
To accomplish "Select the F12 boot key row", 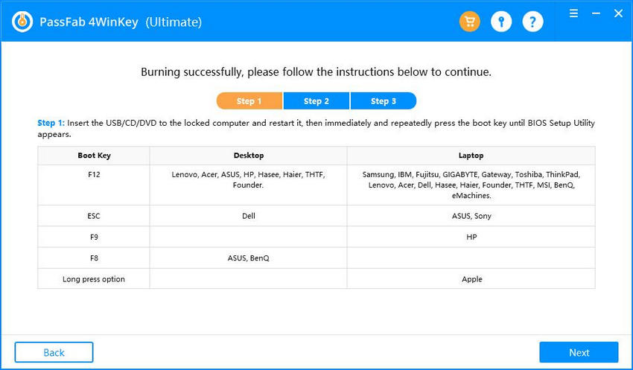I will click(94, 174).
